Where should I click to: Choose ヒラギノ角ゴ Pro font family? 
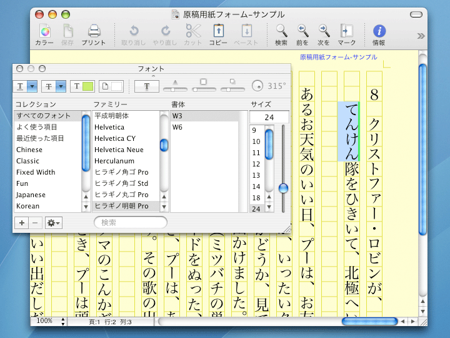point(126,172)
